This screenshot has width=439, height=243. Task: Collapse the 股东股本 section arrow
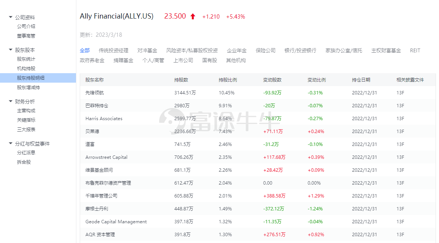click(11, 50)
